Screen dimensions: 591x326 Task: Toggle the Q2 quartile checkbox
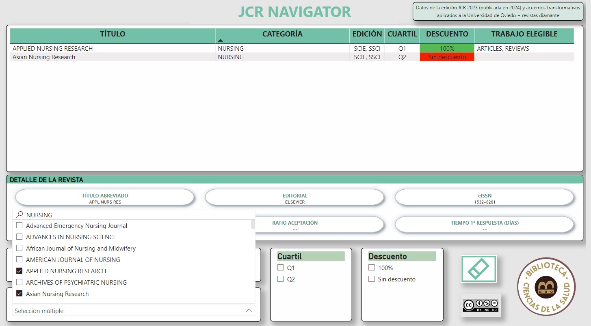(280, 279)
